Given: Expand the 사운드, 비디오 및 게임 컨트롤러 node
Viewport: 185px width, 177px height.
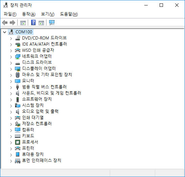Looking at the screenshot, I should (11, 94).
